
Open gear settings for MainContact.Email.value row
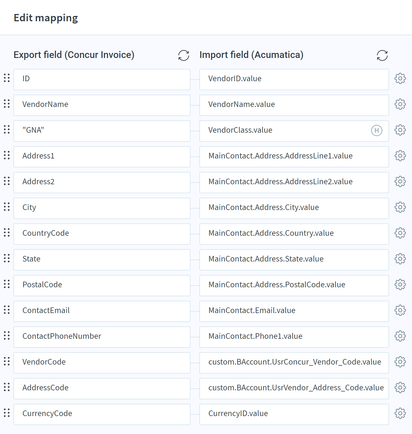coord(400,310)
